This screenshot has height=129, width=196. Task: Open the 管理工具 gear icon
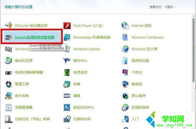click(x=8, y=84)
